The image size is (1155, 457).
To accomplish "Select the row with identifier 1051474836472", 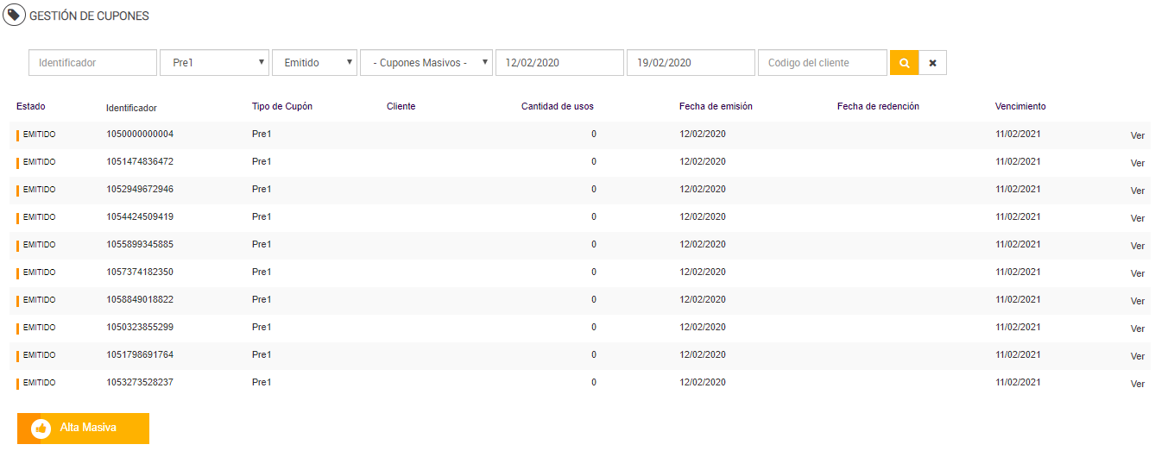I will pyautogui.click(x=140, y=161).
